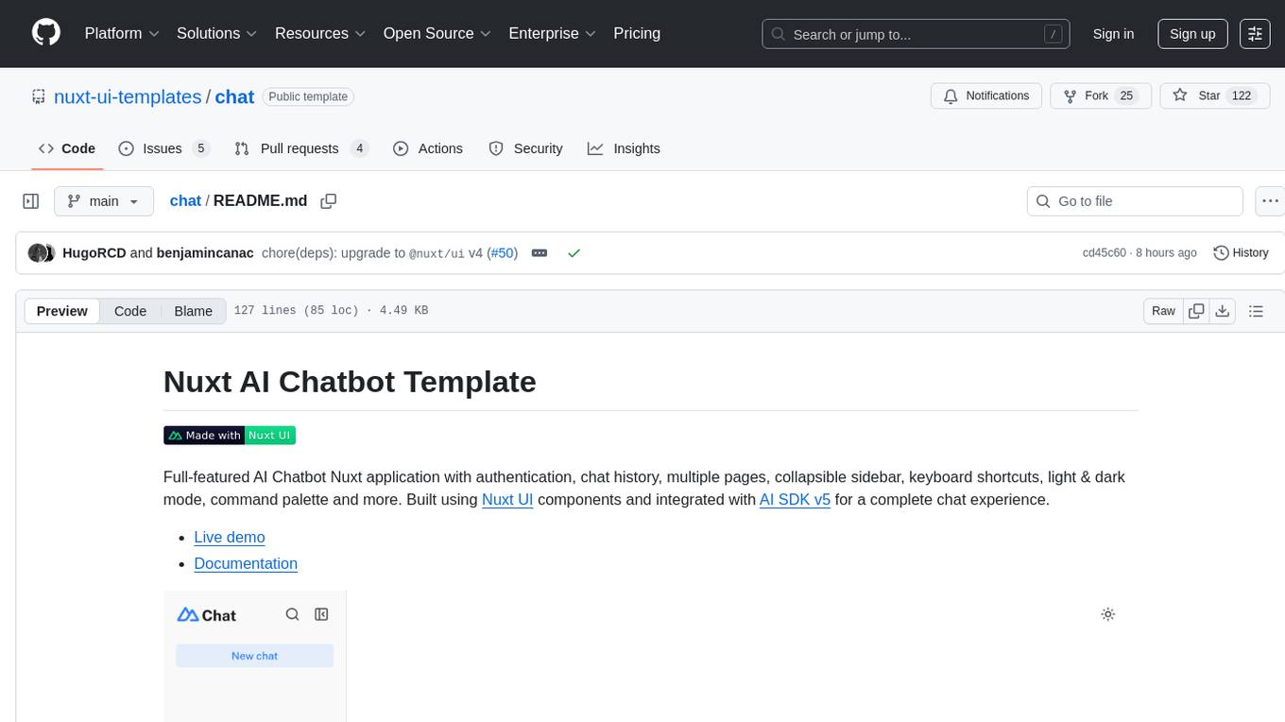Switch to Blame view

point(193,311)
